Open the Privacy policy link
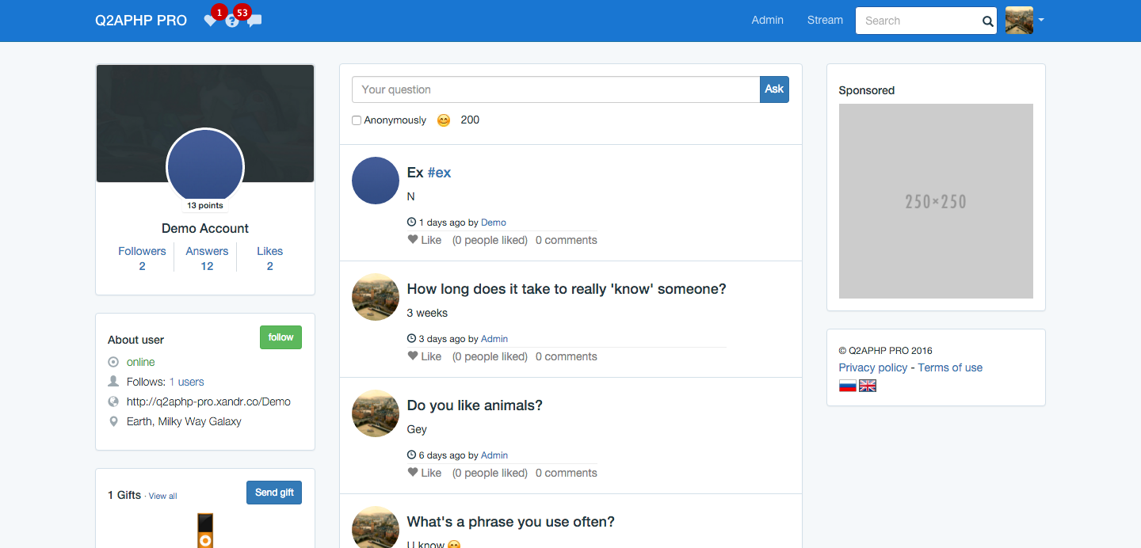This screenshot has width=1141, height=548. [872, 367]
